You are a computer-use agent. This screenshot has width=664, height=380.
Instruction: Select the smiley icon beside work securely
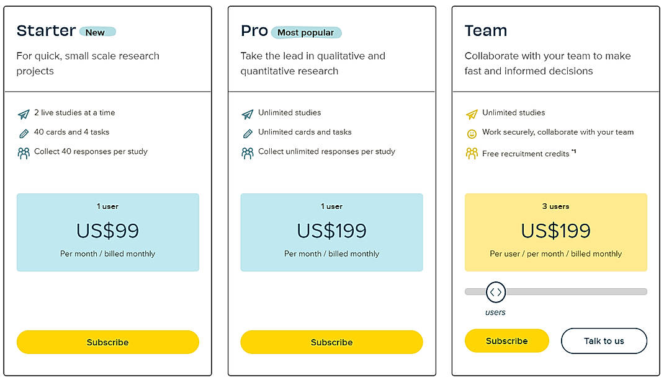pos(472,132)
